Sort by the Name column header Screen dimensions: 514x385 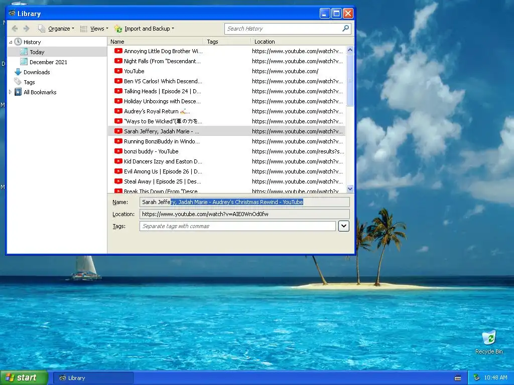click(x=156, y=42)
